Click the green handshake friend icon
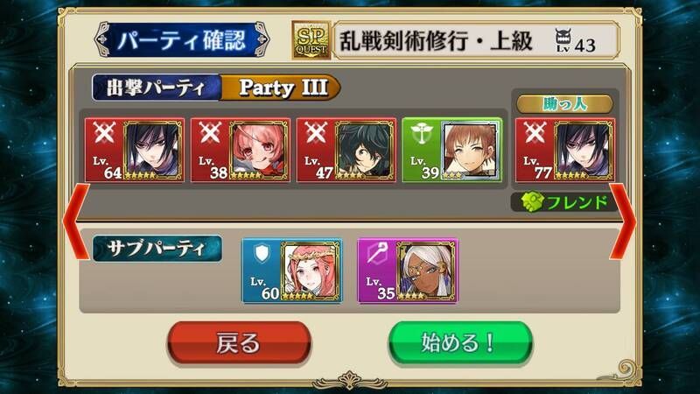This screenshot has width=700, height=394. tap(533, 202)
